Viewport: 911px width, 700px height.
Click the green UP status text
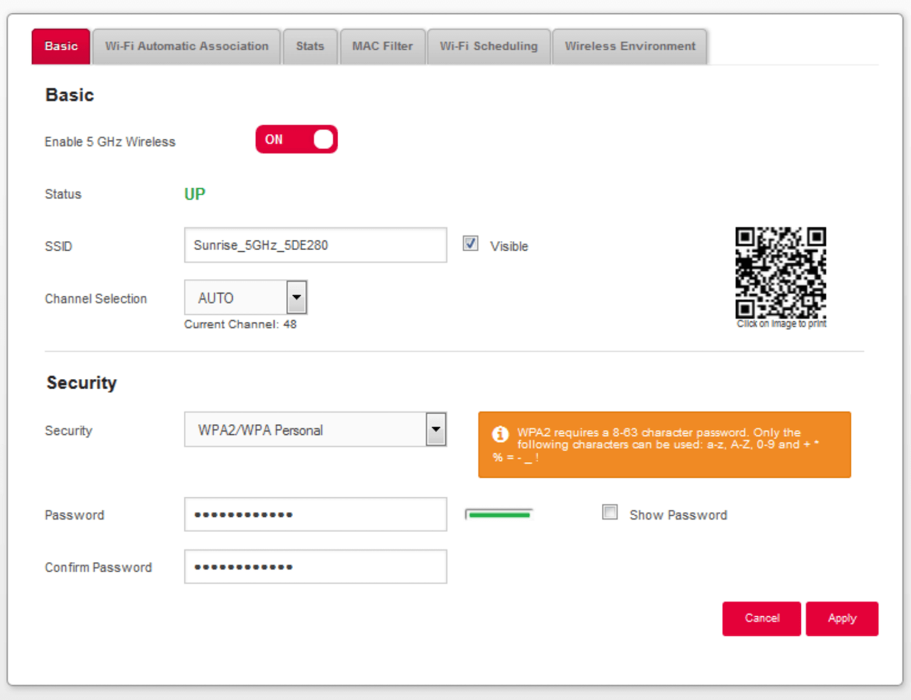click(194, 194)
